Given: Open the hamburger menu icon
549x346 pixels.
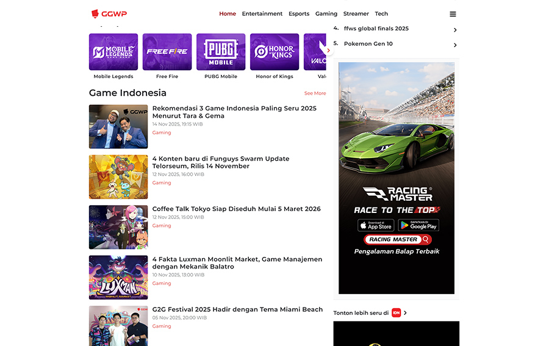Looking at the screenshot, I should coord(453,14).
